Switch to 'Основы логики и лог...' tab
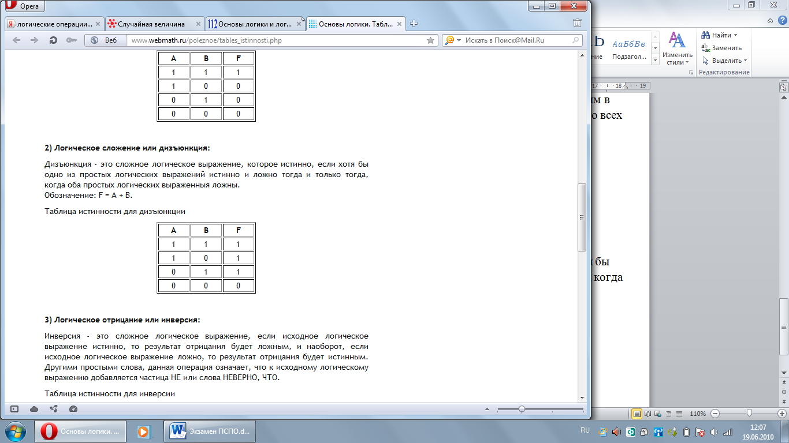Viewport: 789px width, 443px height. [256, 24]
